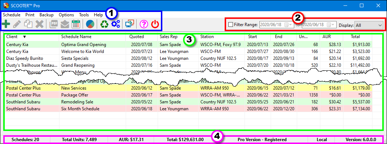Maximize the SCOOTER Pro window
This screenshot has height=144, width=387.
(x=362, y=5)
